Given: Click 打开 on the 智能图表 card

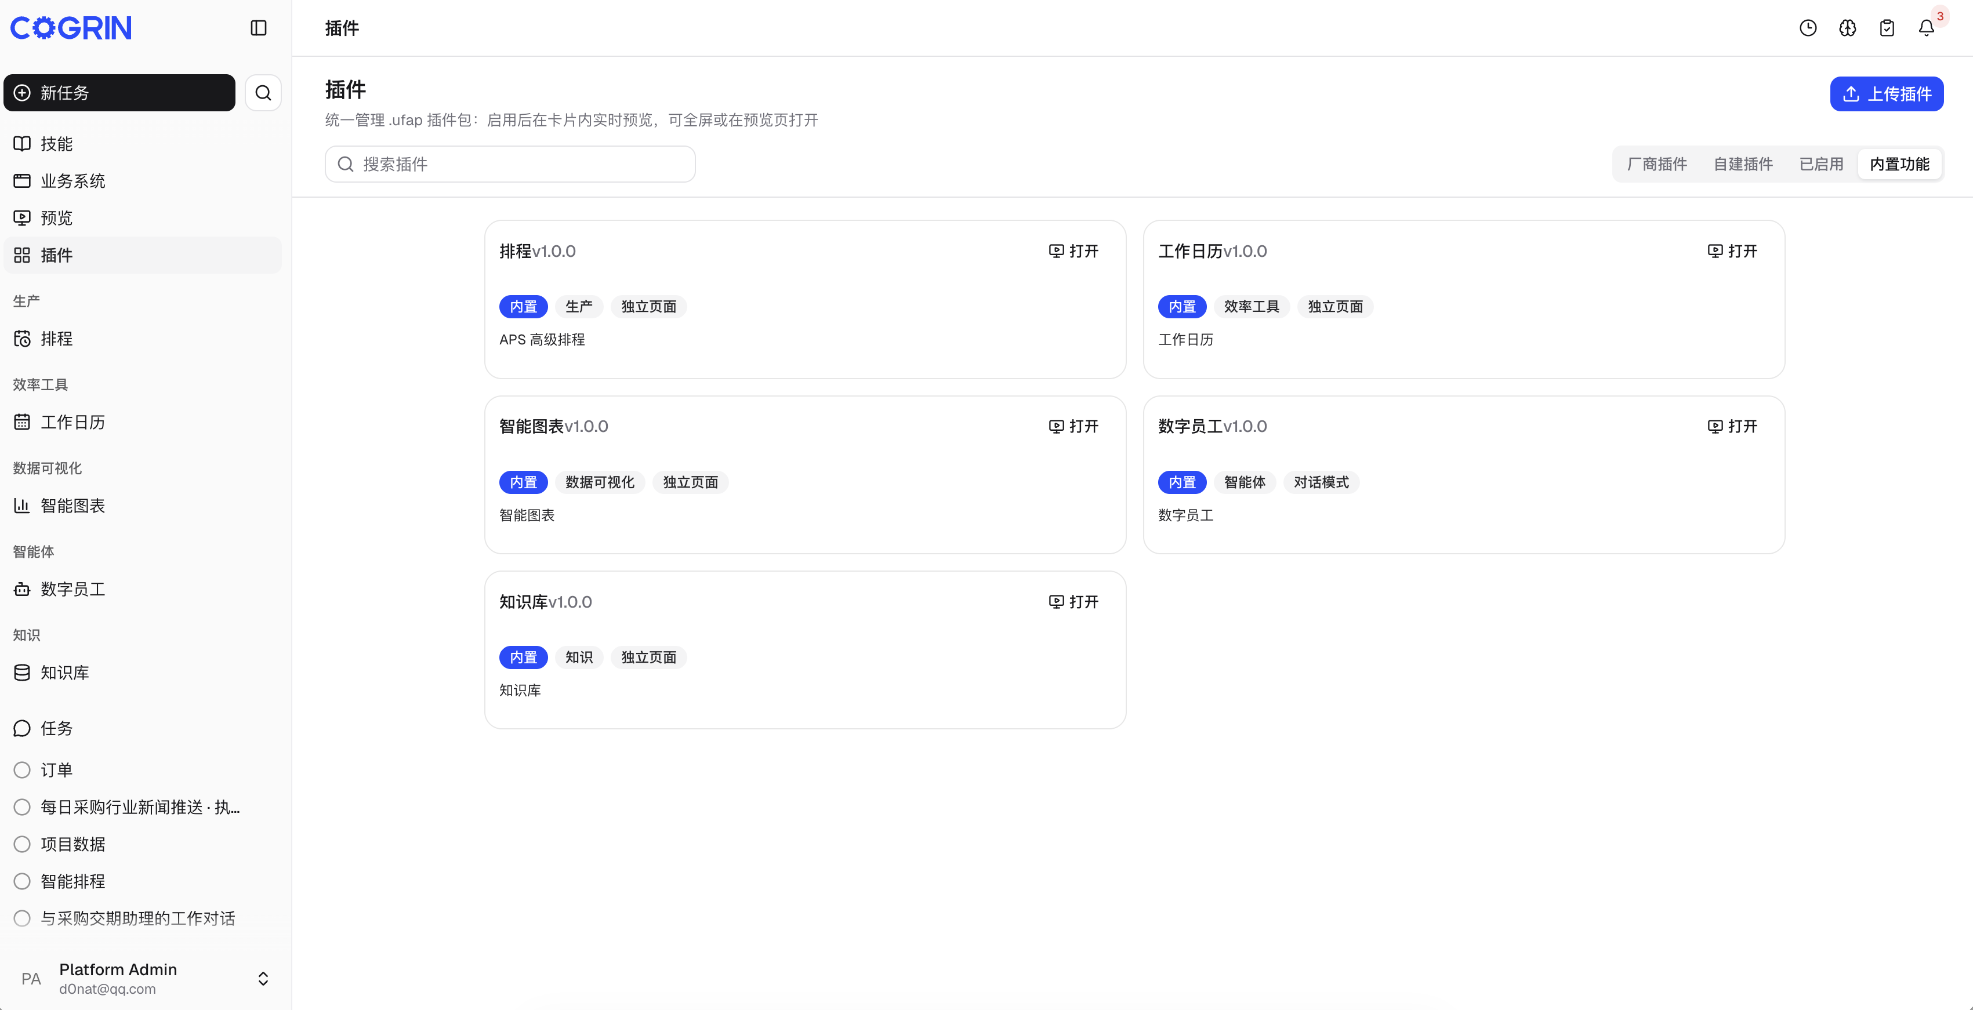Looking at the screenshot, I should 1074,427.
